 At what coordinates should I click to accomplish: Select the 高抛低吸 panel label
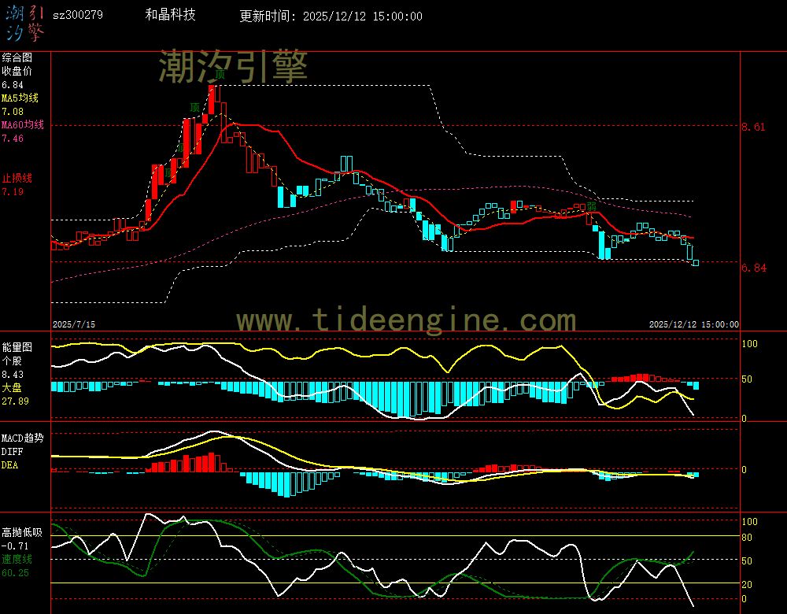pos(22,532)
